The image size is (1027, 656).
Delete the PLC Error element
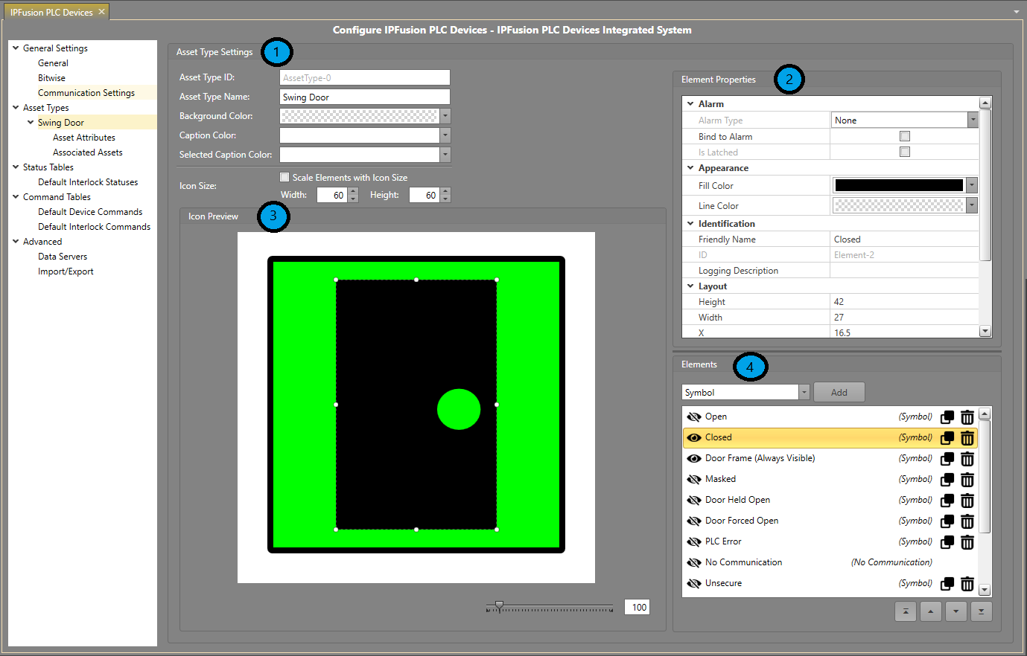coord(967,542)
